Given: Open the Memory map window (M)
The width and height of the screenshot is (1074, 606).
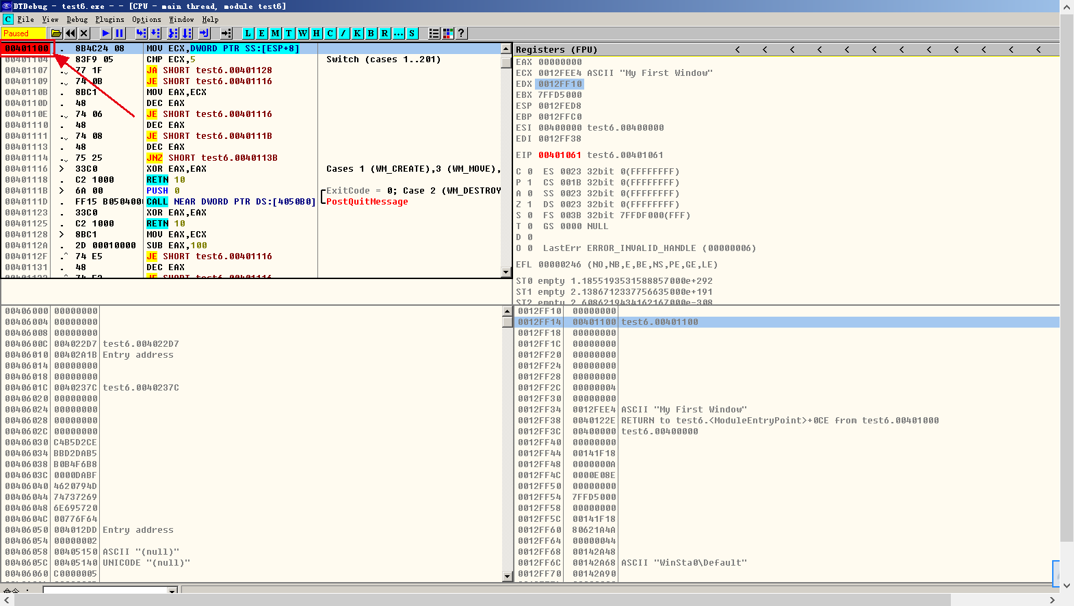Looking at the screenshot, I should point(275,33).
